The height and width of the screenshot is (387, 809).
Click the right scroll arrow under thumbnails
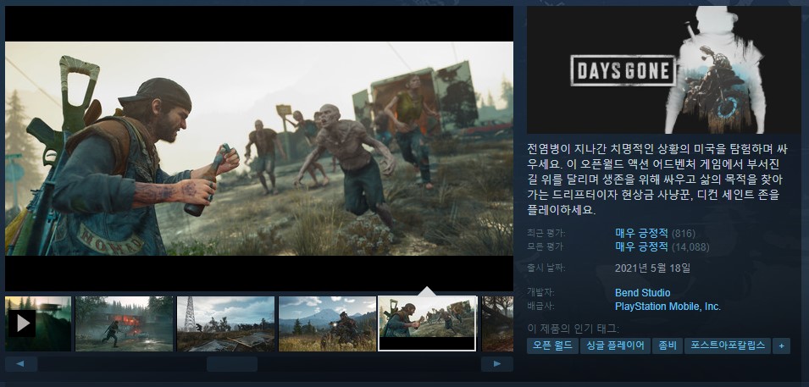497,364
